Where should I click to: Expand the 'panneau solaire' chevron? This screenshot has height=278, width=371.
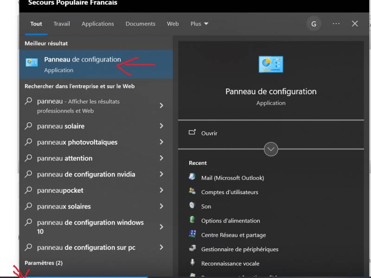click(x=161, y=126)
